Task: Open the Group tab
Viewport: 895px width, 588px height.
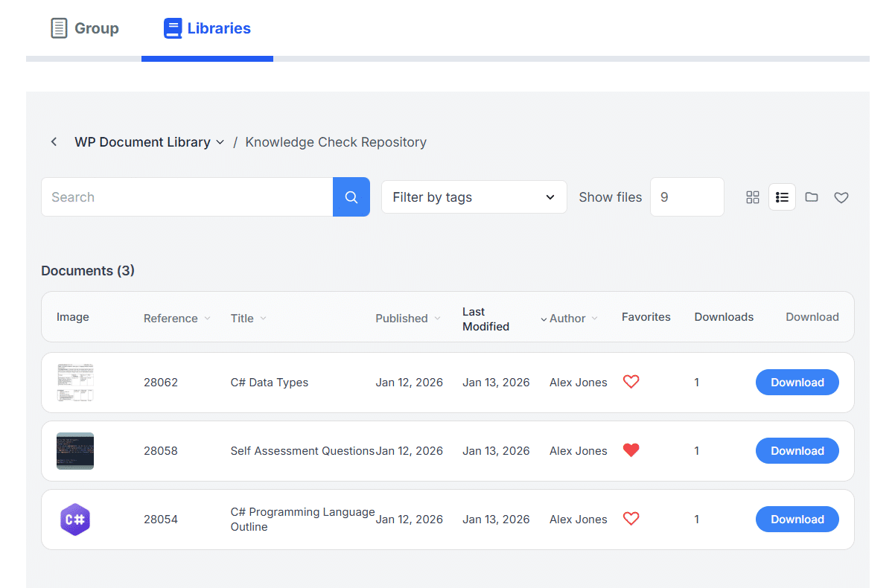Action: click(84, 29)
